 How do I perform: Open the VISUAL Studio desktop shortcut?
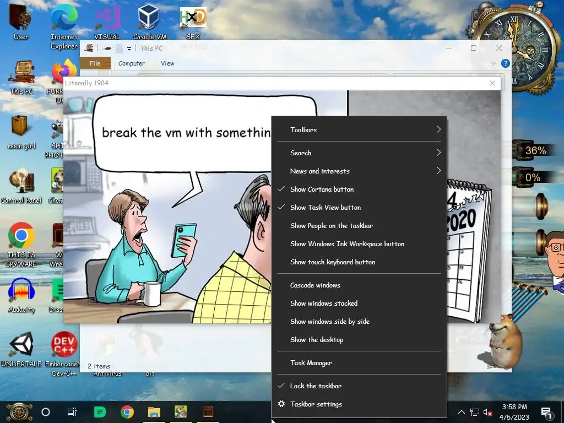107,21
